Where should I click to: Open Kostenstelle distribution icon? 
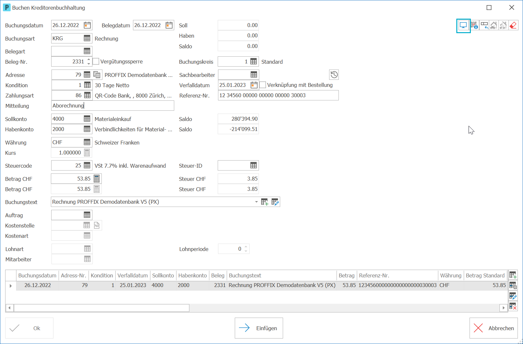point(97,225)
